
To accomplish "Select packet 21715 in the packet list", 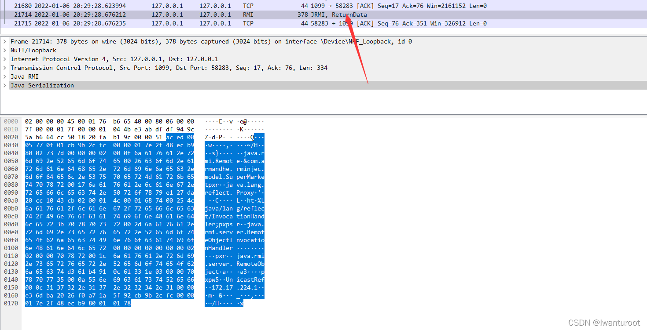I will click(x=323, y=24).
